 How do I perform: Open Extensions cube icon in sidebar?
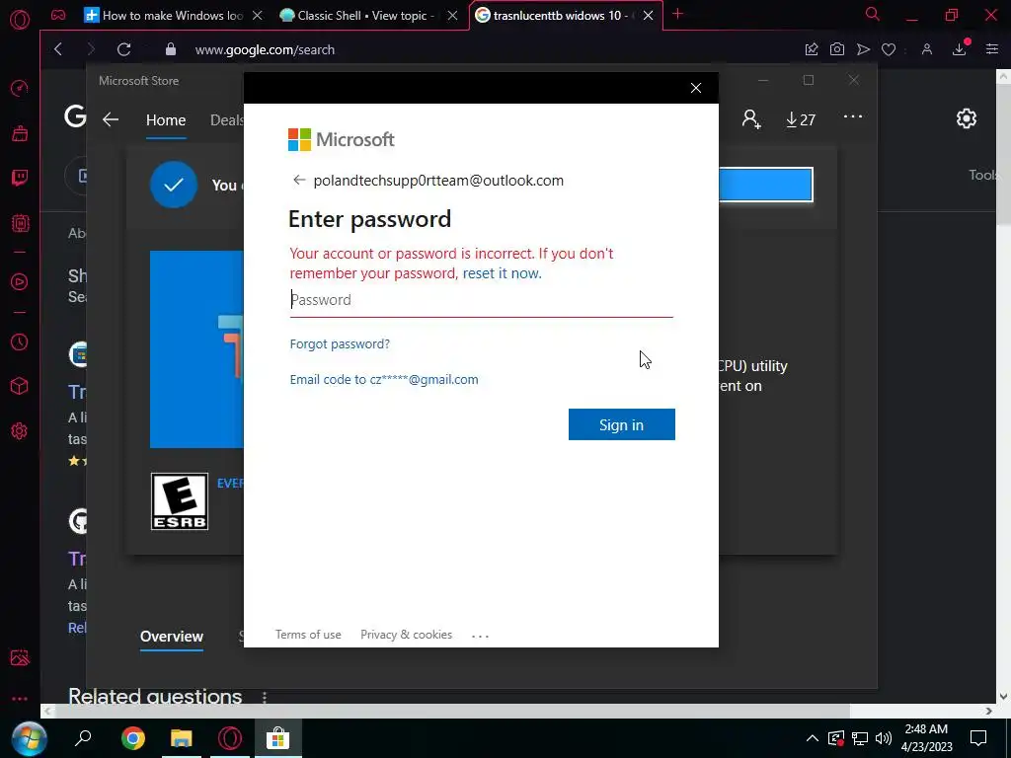[20, 386]
